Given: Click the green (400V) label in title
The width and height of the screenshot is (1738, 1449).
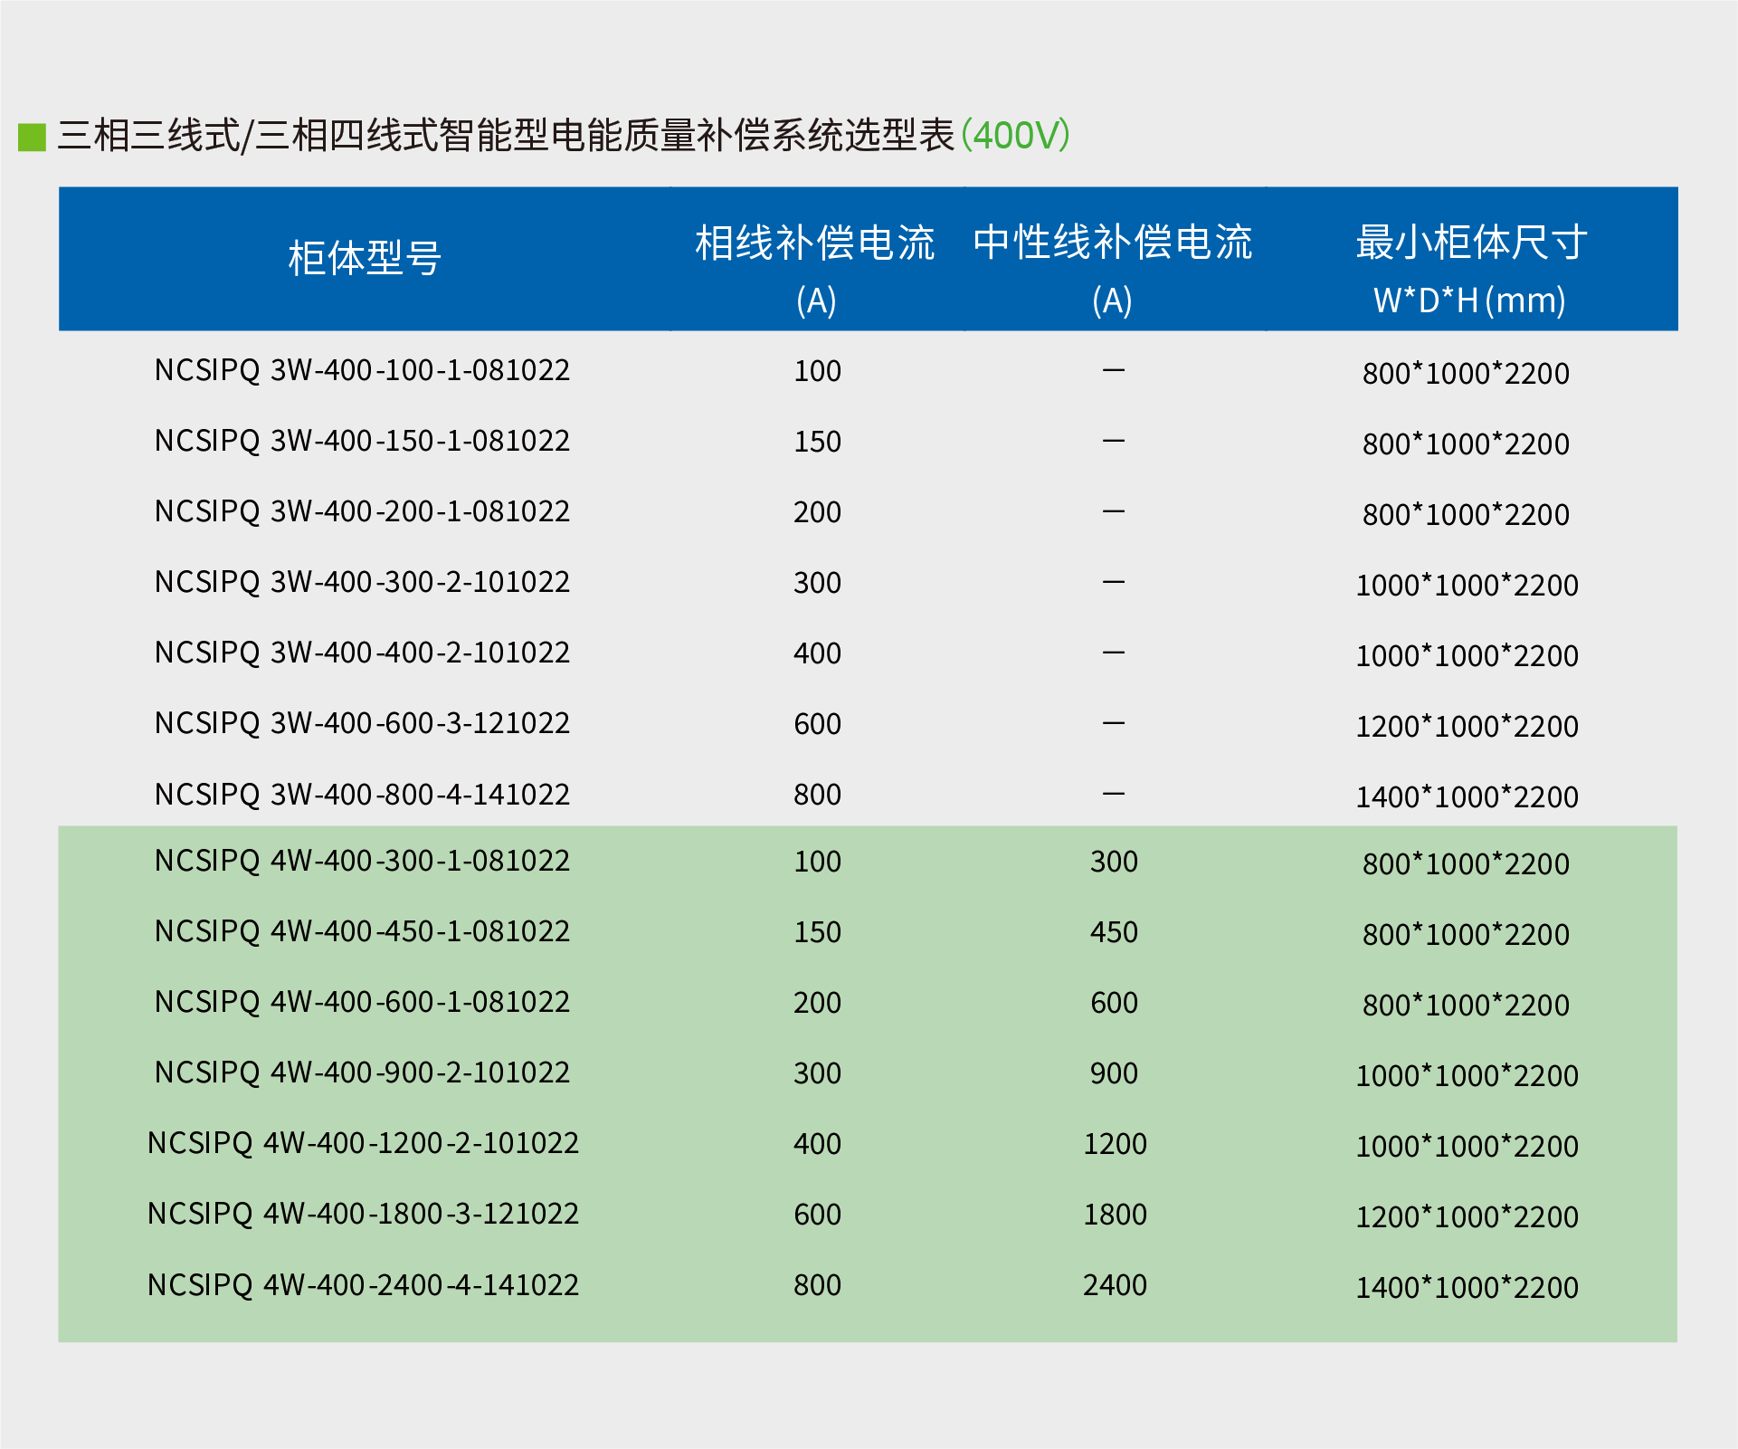Looking at the screenshot, I should [x=1015, y=136].
